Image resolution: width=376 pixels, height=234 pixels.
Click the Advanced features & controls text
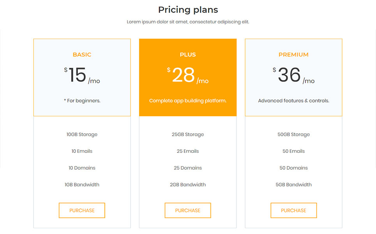point(293,101)
